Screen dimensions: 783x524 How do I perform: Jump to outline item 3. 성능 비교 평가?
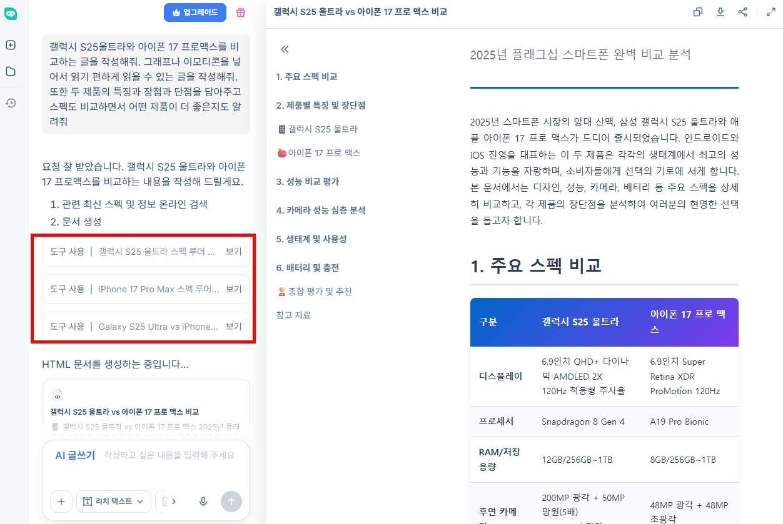[x=308, y=182]
